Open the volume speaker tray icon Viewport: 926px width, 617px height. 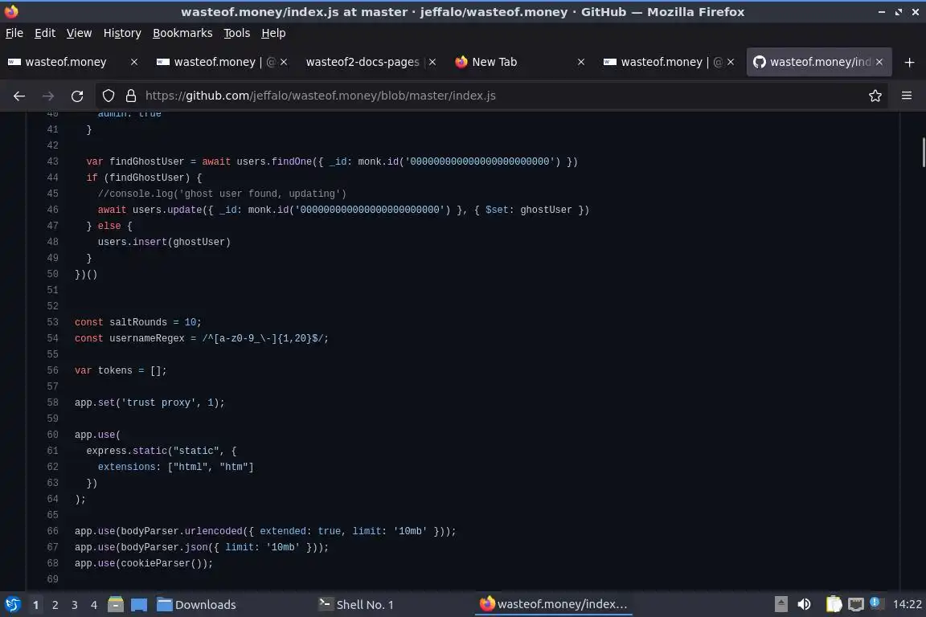click(x=804, y=604)
